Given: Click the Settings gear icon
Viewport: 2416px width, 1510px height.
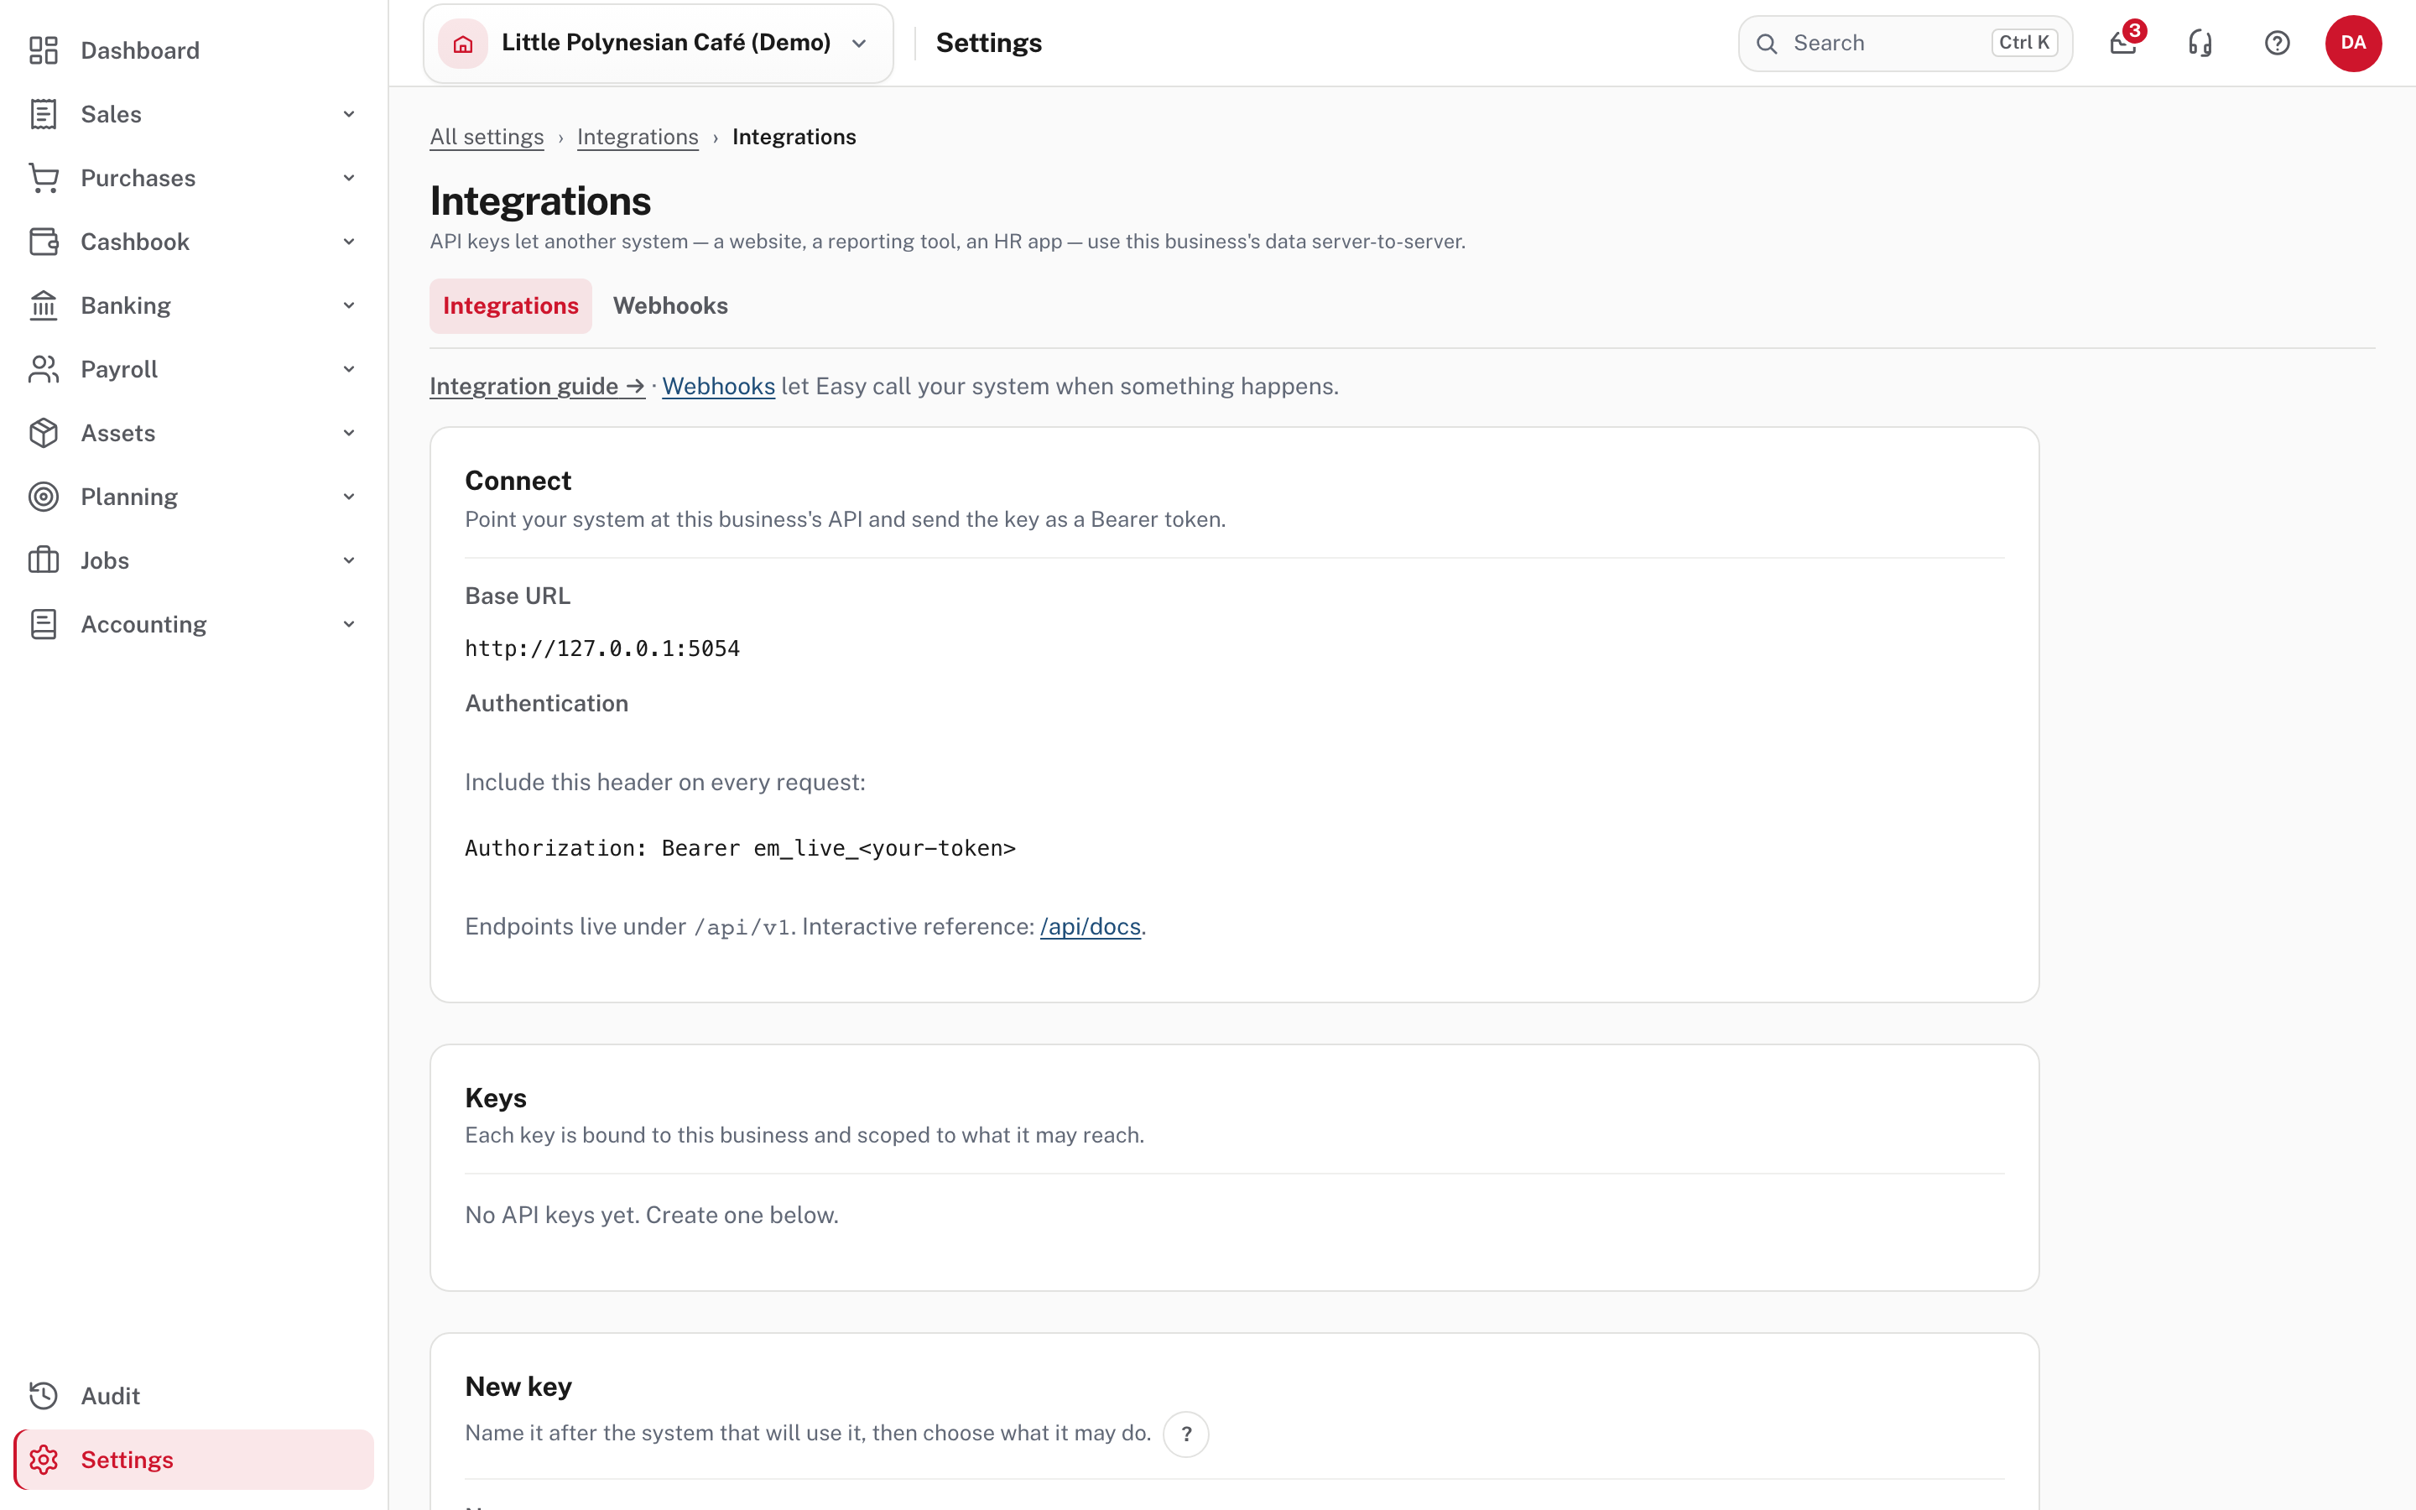Looking at the screenshot, I should point(43,1460).
